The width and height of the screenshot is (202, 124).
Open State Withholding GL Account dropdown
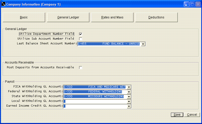(x=129, y=97)
